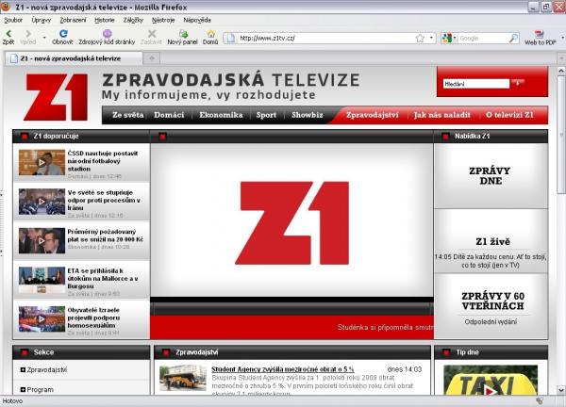Click the Zpět back arrow icon

click(x=8, y=34)
